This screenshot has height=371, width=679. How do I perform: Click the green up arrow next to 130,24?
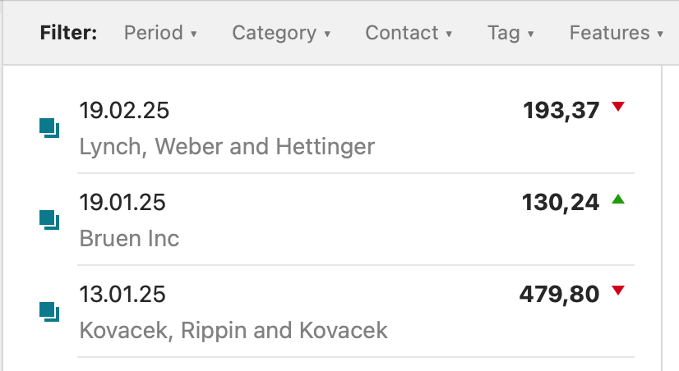point(619,199)
